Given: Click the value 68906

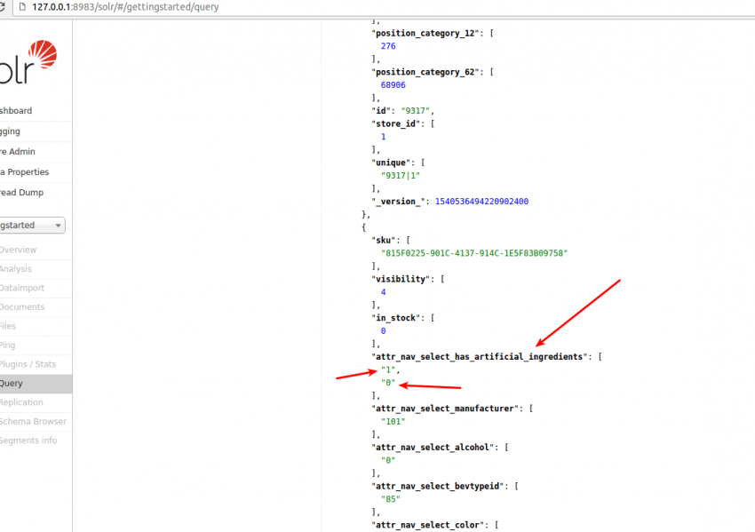Looking at the screenshot, I should (x=393, y=85).
